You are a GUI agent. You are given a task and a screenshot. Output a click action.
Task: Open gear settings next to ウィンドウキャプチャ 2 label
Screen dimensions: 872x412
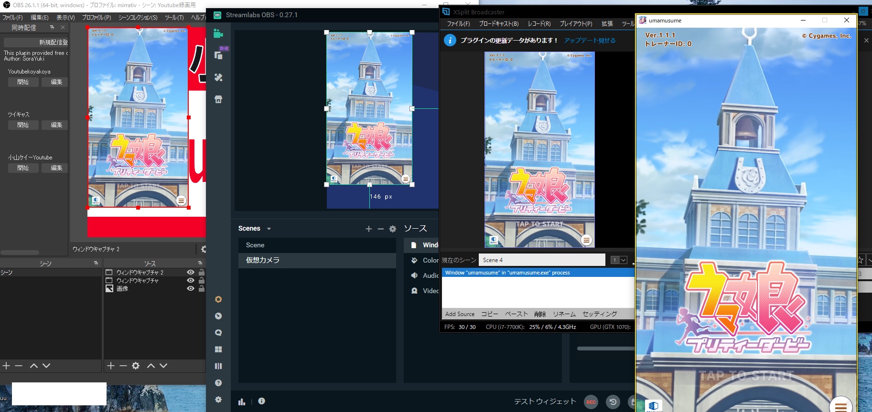pyautogui.click(x=204, y=249)
